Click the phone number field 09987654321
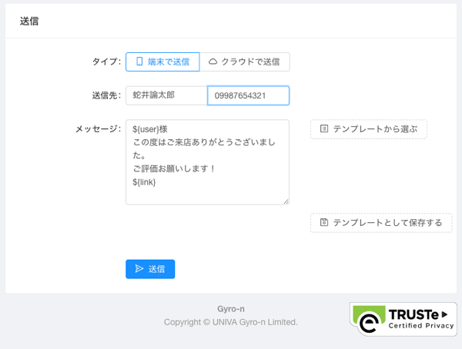The image size is (462, 349). [248, 95]
